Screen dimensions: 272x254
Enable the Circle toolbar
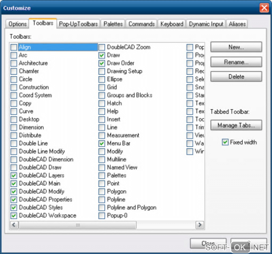[14, 79]
